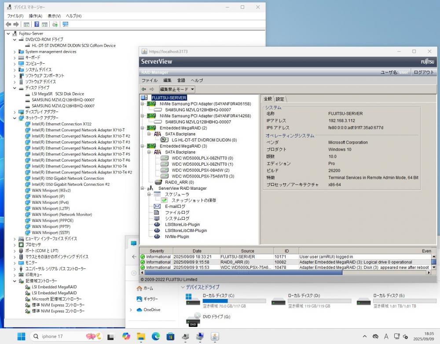Viewport: 440px width, 344px height.
Task: Click the NVMe-Plugin gear icon
Action: pos(157,236)
